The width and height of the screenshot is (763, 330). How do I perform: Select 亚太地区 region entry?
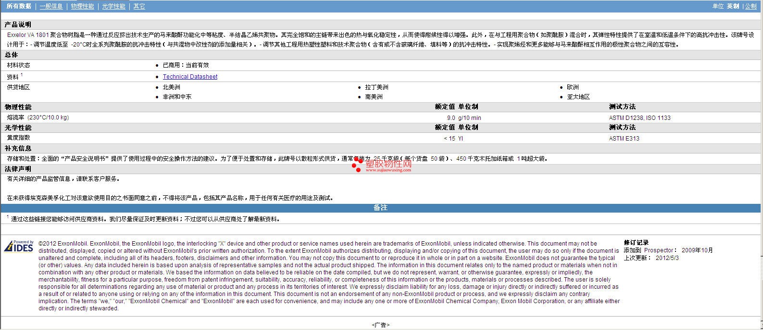pos(578,97)
